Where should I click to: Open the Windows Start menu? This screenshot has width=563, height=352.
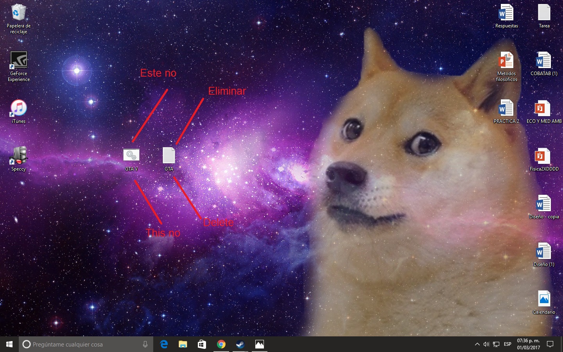tap(9, 344)
